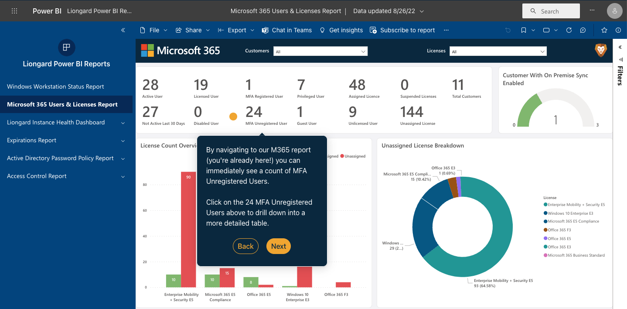627x309 pixels.
Task: Select Office 365 E5 legend swatch
Action: click(x=545, y=239)
